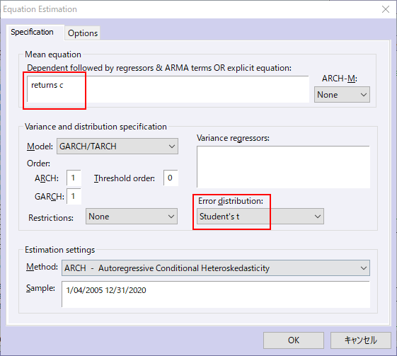Click the キャンセル button
397x356 pixels.
[361, 340]
